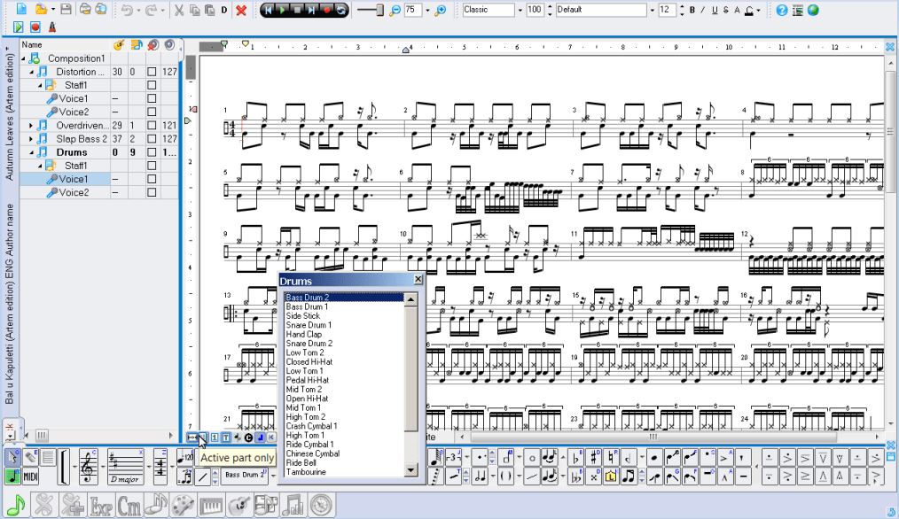Click the flat accidental icon
The image size is (899, 519).
[575, 458]
